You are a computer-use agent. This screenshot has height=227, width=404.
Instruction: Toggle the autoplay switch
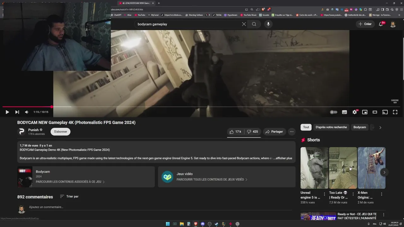(334, 112)
